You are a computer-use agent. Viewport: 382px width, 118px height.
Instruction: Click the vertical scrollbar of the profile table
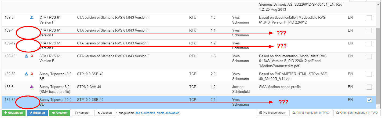(378, 67)
